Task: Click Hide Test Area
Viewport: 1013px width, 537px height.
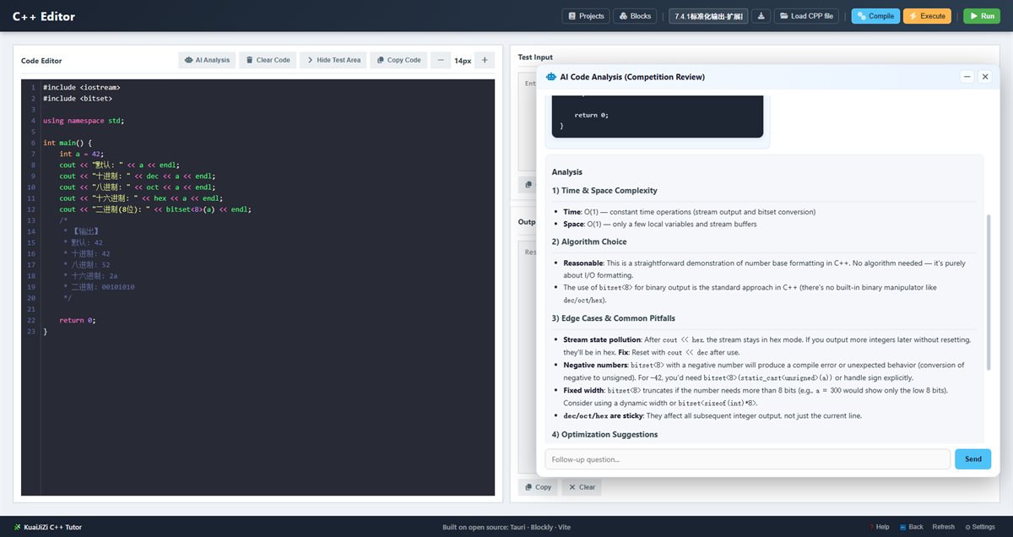Action: [333, 60]
